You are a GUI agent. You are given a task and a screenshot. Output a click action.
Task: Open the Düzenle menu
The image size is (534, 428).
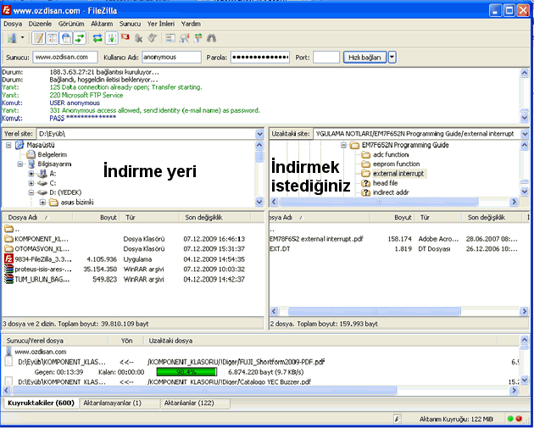pyautogui.click(x=40, y=24)
